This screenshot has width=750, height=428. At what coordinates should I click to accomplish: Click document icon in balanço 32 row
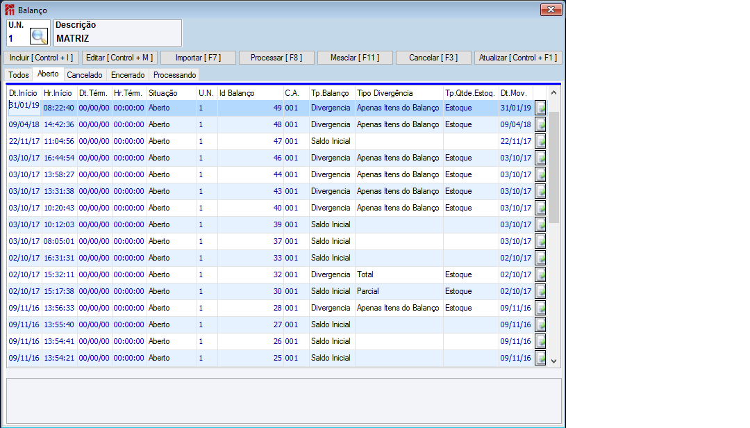540,274
